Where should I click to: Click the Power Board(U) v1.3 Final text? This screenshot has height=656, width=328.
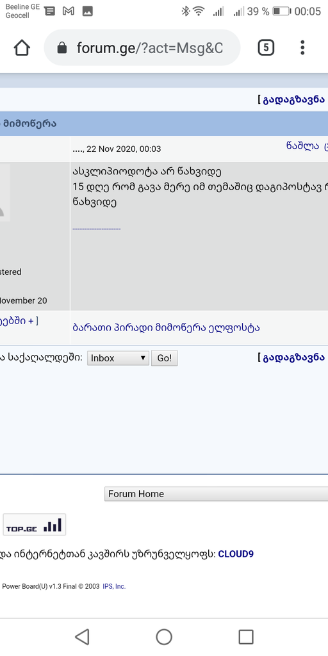tap(40, 587)
